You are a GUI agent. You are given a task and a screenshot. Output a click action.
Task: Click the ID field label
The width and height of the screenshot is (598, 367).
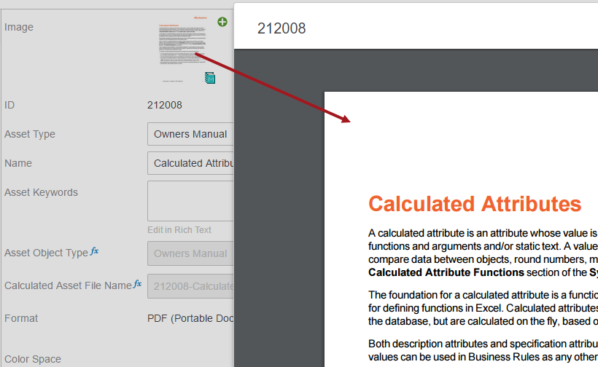9,105
